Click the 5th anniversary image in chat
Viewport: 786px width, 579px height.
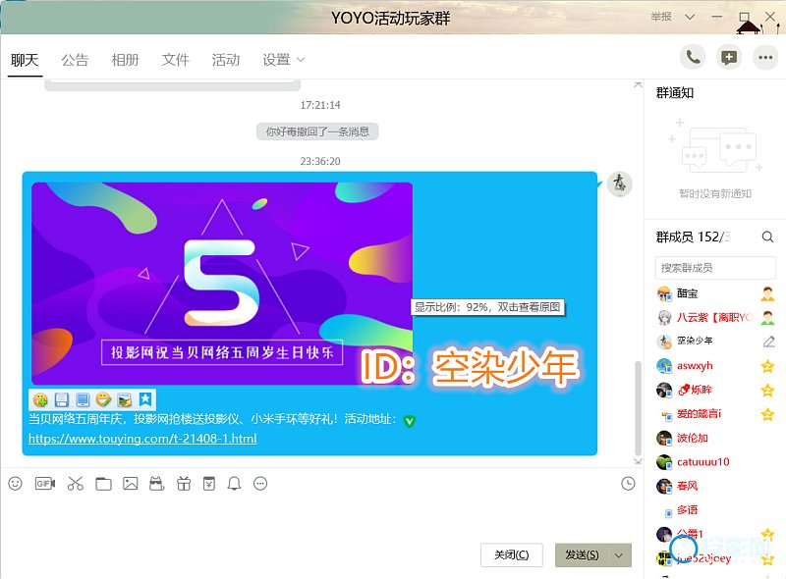click(x=222, y=283)
